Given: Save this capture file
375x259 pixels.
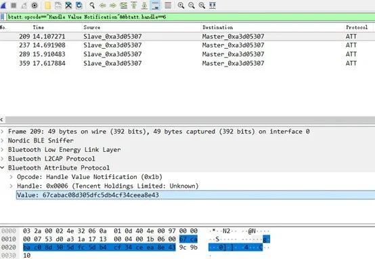Looking at the screenshot, I should pos(58,5).
